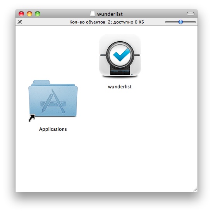Click the read-only crossed pencil icon

pyautogui.click(x=20, y=22)
